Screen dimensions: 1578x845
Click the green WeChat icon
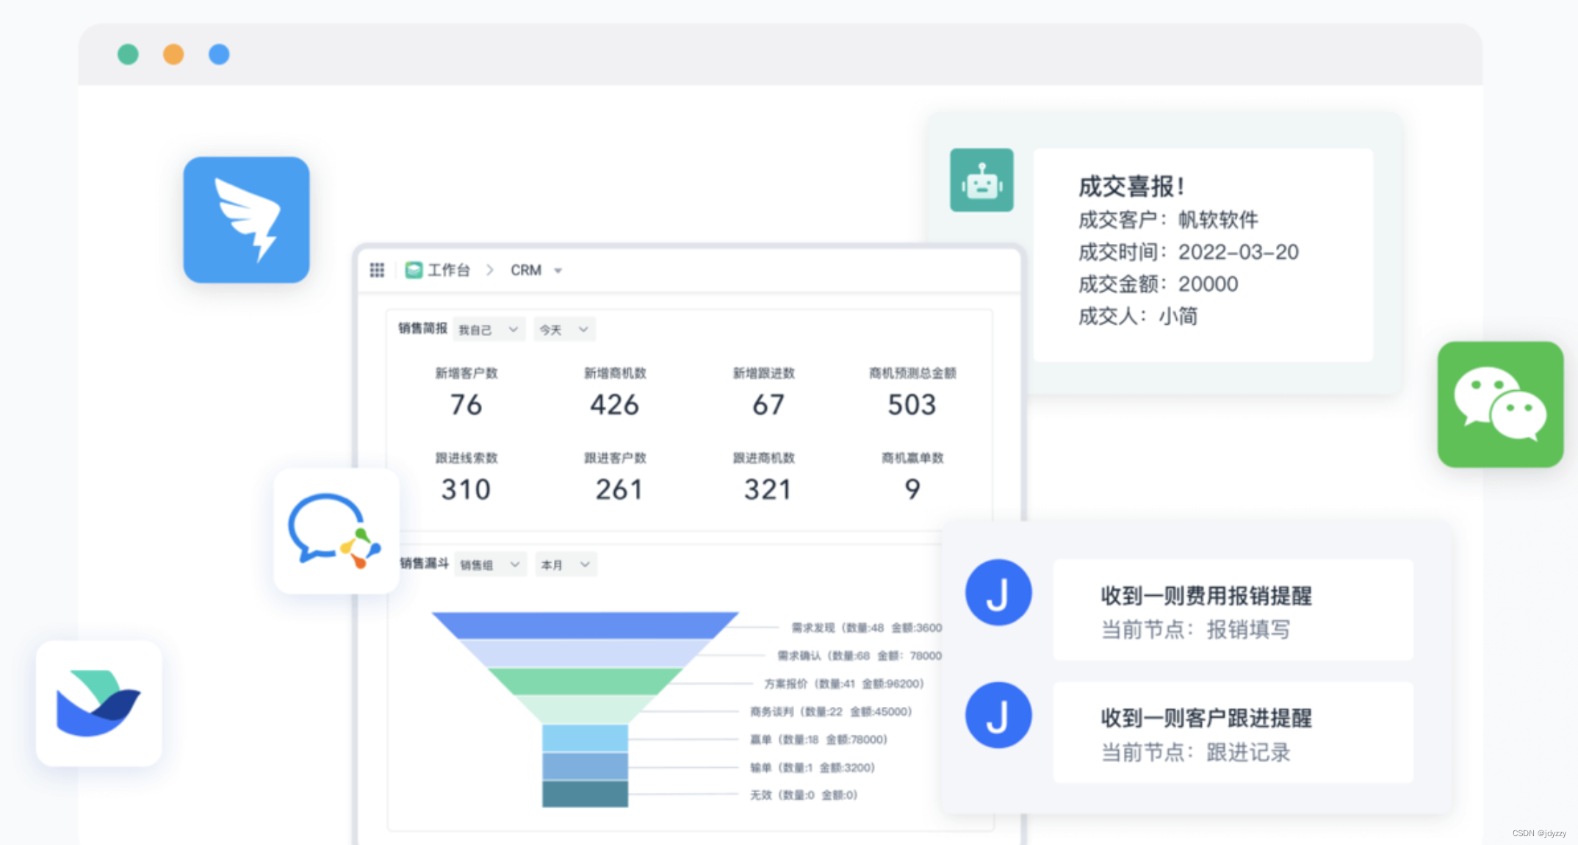1499,404
